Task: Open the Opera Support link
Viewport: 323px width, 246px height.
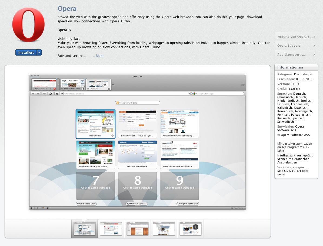Action: coord(295,46)
